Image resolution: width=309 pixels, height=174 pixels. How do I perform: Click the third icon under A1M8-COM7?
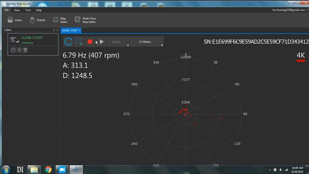point(25,50)
